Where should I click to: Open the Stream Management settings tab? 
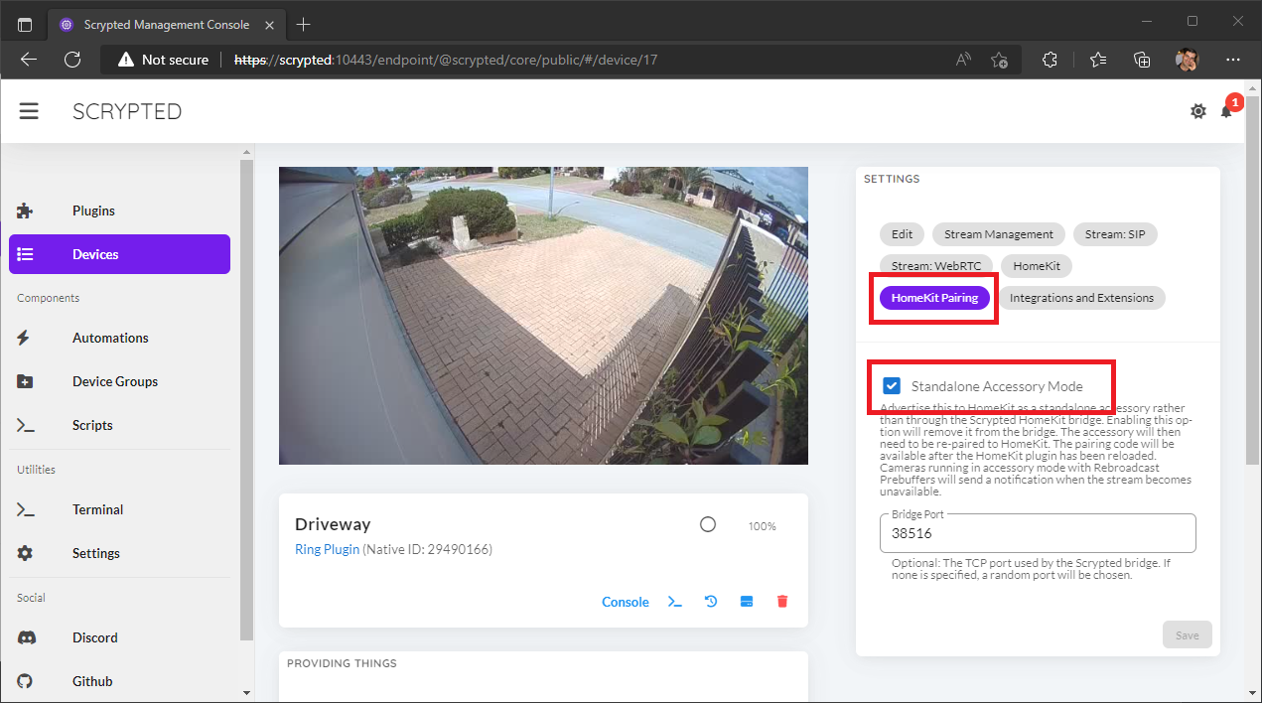coord(998,233)
